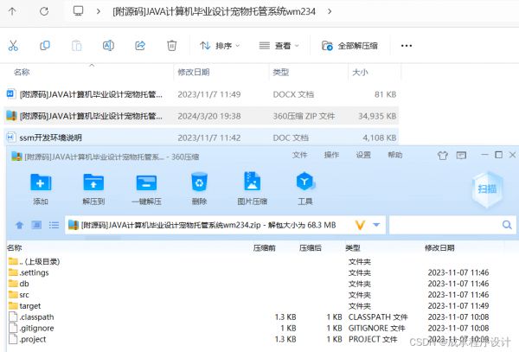
Task: Click 工具 tools icon in 360压缩
Action: point(304,189)
